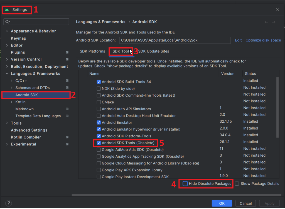The height and width of the screenshot is (209, 285).
Task: Switch to the SDK Platforms tab
Action: tap(92, 51)
